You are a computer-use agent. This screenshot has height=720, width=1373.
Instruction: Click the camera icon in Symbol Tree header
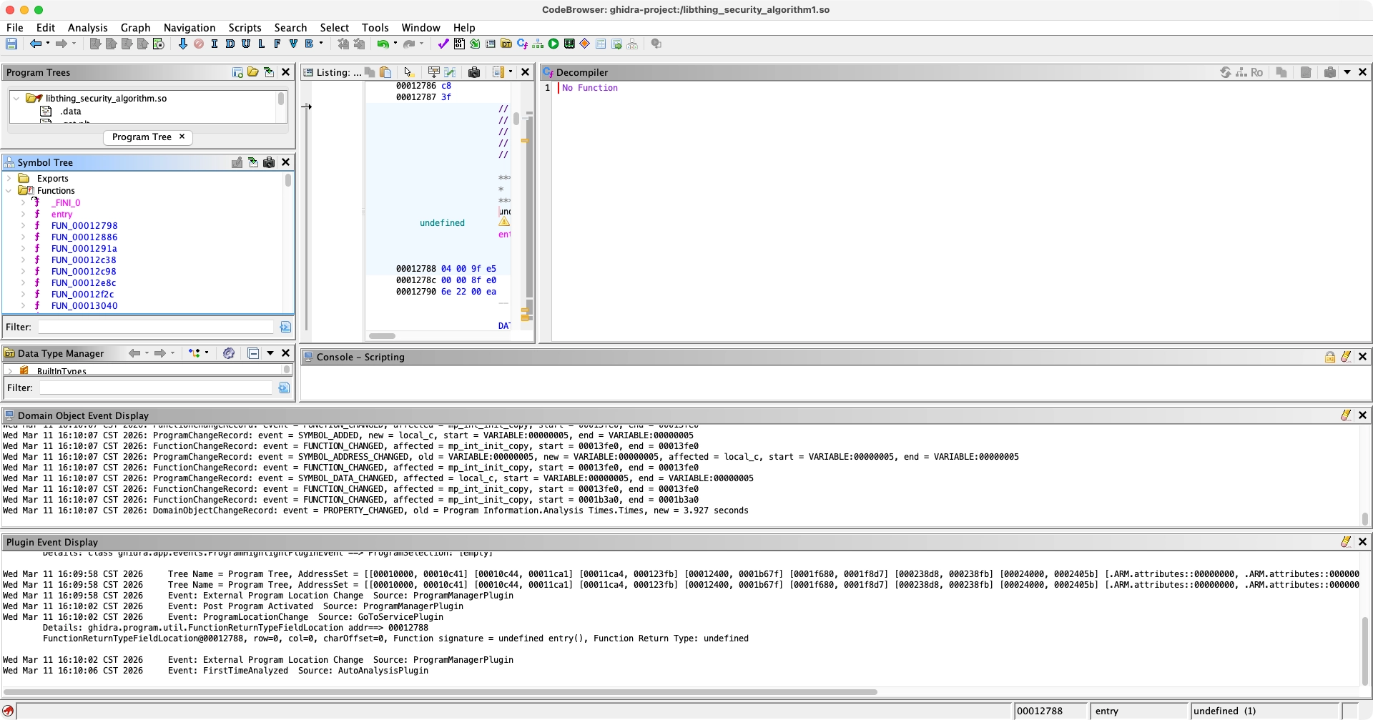tap(269, 162)
